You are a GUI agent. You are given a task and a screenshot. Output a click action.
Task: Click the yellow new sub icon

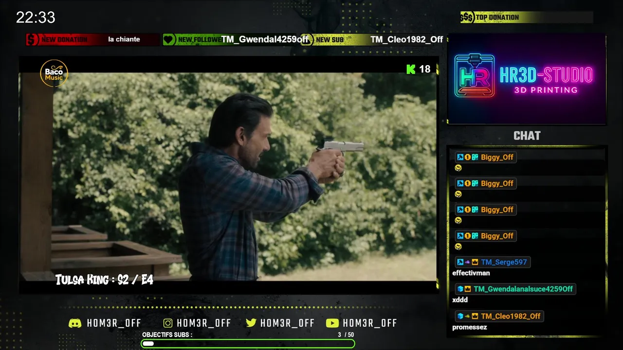point(307,40)
